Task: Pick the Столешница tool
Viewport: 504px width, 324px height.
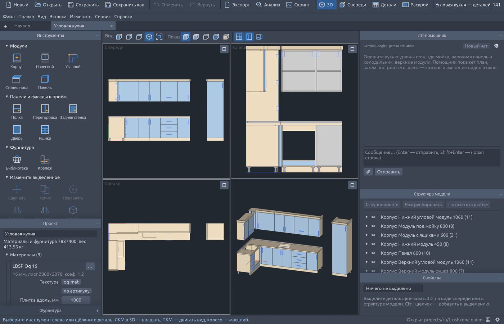Action: click(x=17, y=82)
